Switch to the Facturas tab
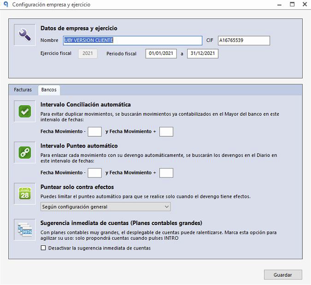This screenshot has height=285, width=311. point(23,90)
